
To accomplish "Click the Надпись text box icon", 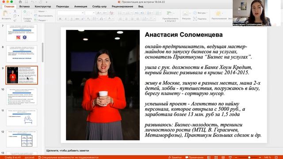I will [195, 19].
